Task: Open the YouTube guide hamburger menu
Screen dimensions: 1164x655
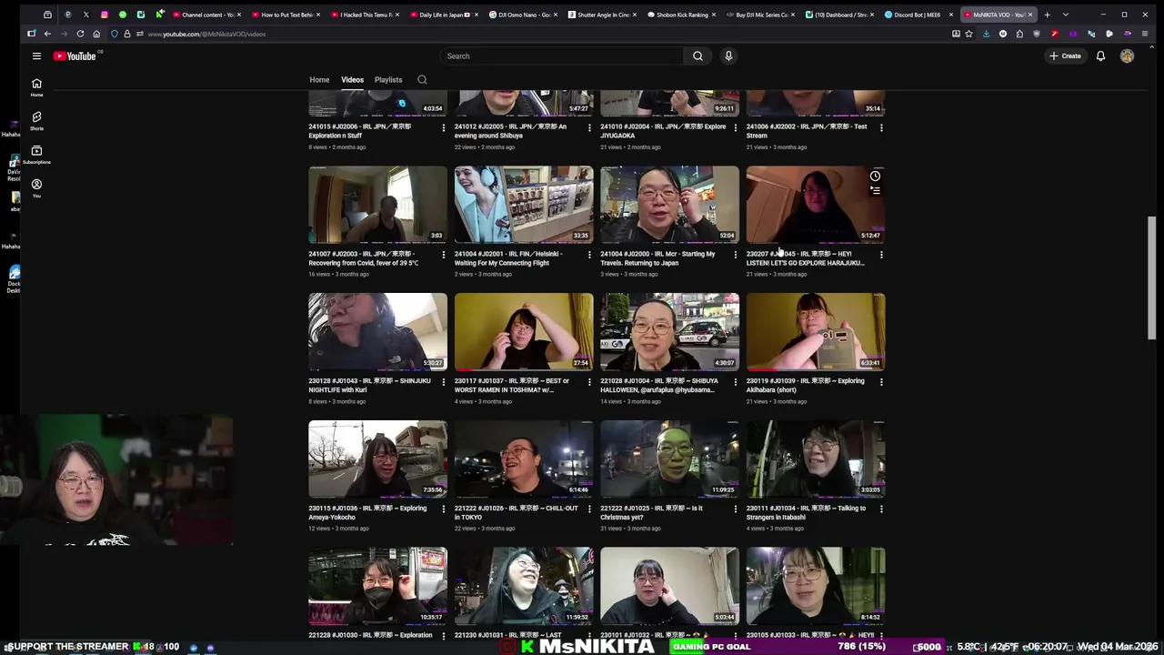Action: tap(36, 56)
